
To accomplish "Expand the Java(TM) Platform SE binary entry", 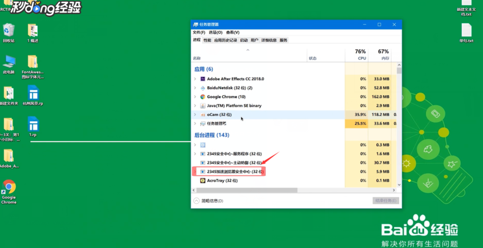I will point(195,106).
